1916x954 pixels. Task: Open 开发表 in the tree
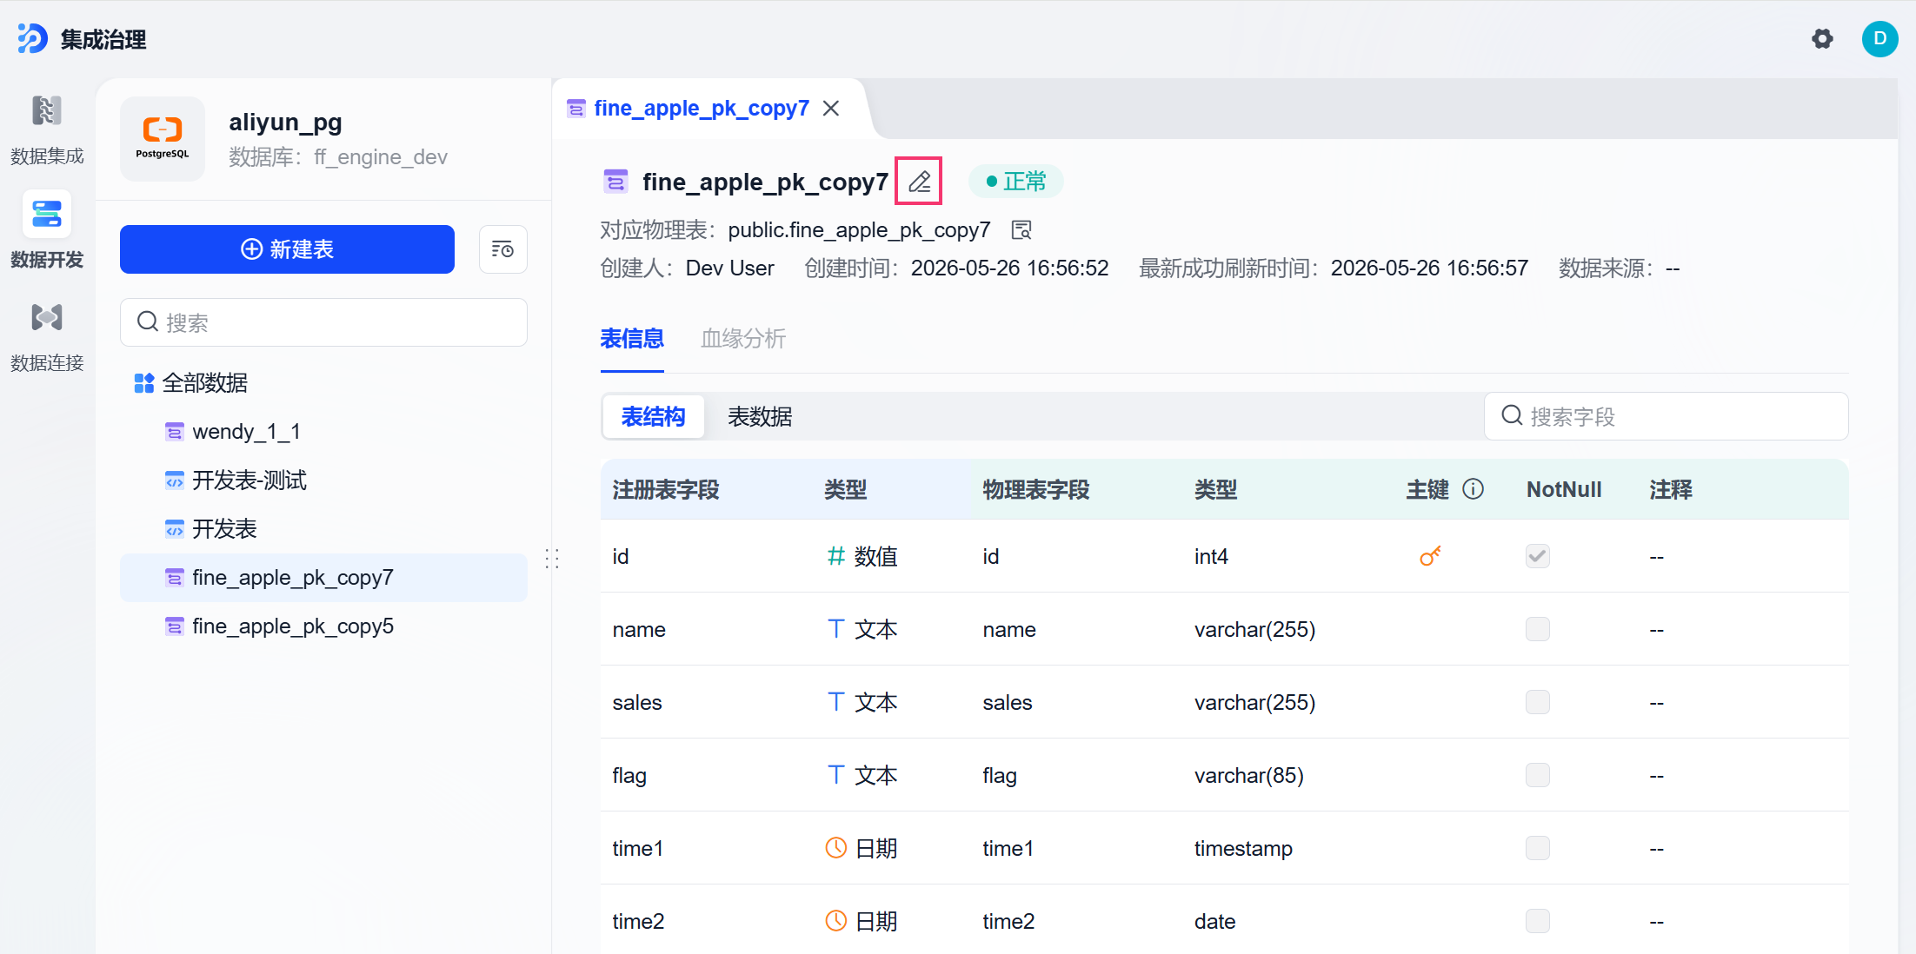[x=323, y=529]
